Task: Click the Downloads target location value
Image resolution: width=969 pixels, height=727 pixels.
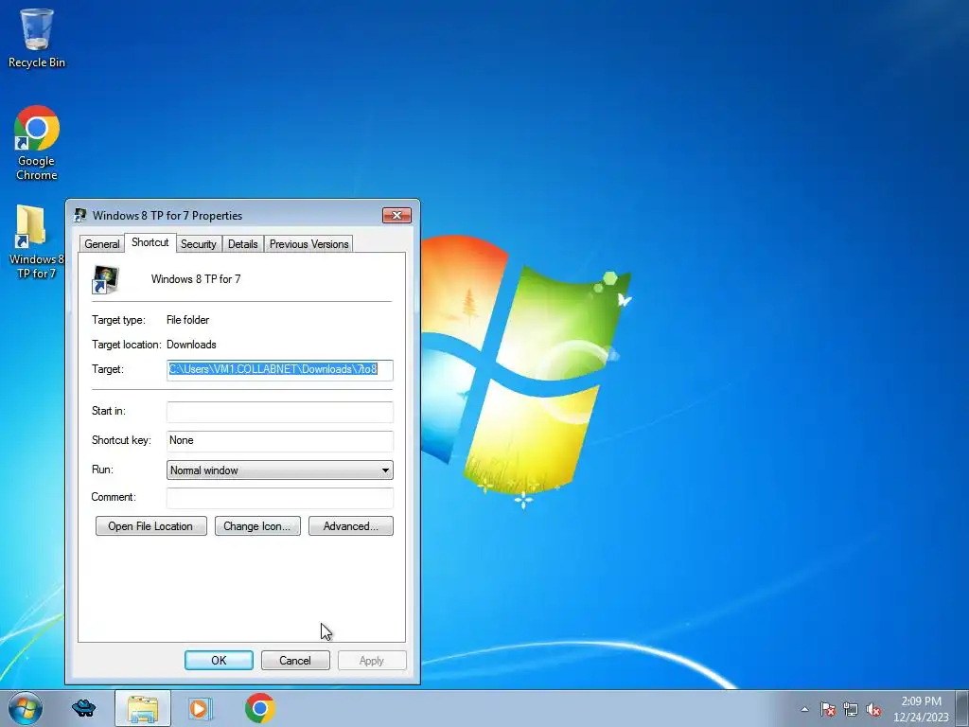Action: pos(191,345)
